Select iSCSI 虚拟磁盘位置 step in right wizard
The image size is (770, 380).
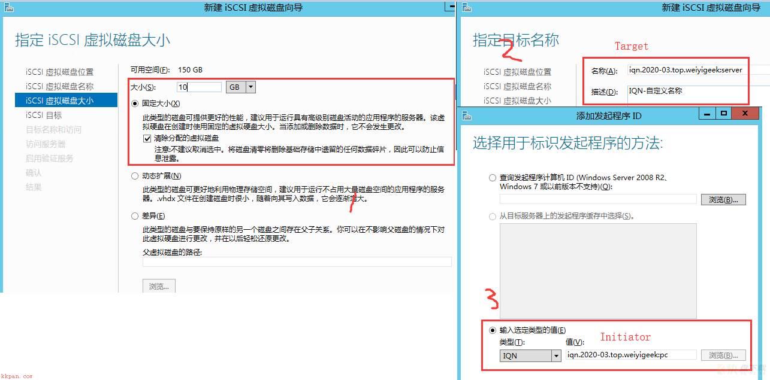coord(517,72)
